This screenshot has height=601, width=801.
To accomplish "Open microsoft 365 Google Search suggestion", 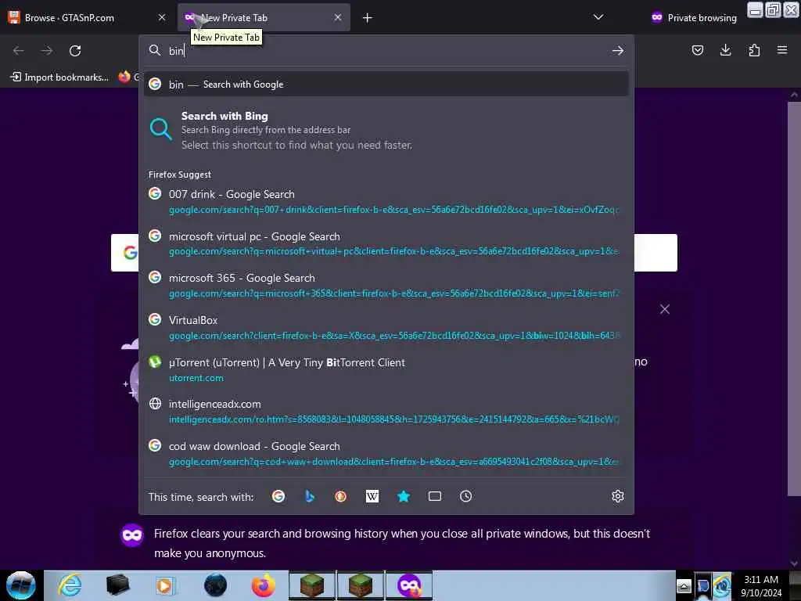I will tap(386, 285).
